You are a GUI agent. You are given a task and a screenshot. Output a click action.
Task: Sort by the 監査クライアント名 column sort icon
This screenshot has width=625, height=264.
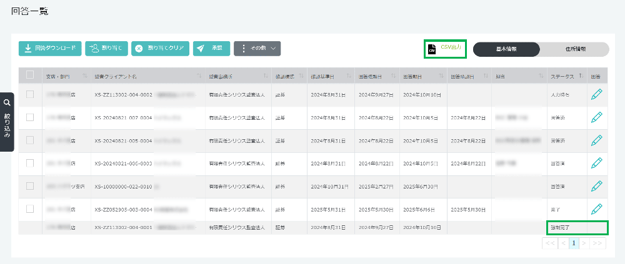[199, 76]
